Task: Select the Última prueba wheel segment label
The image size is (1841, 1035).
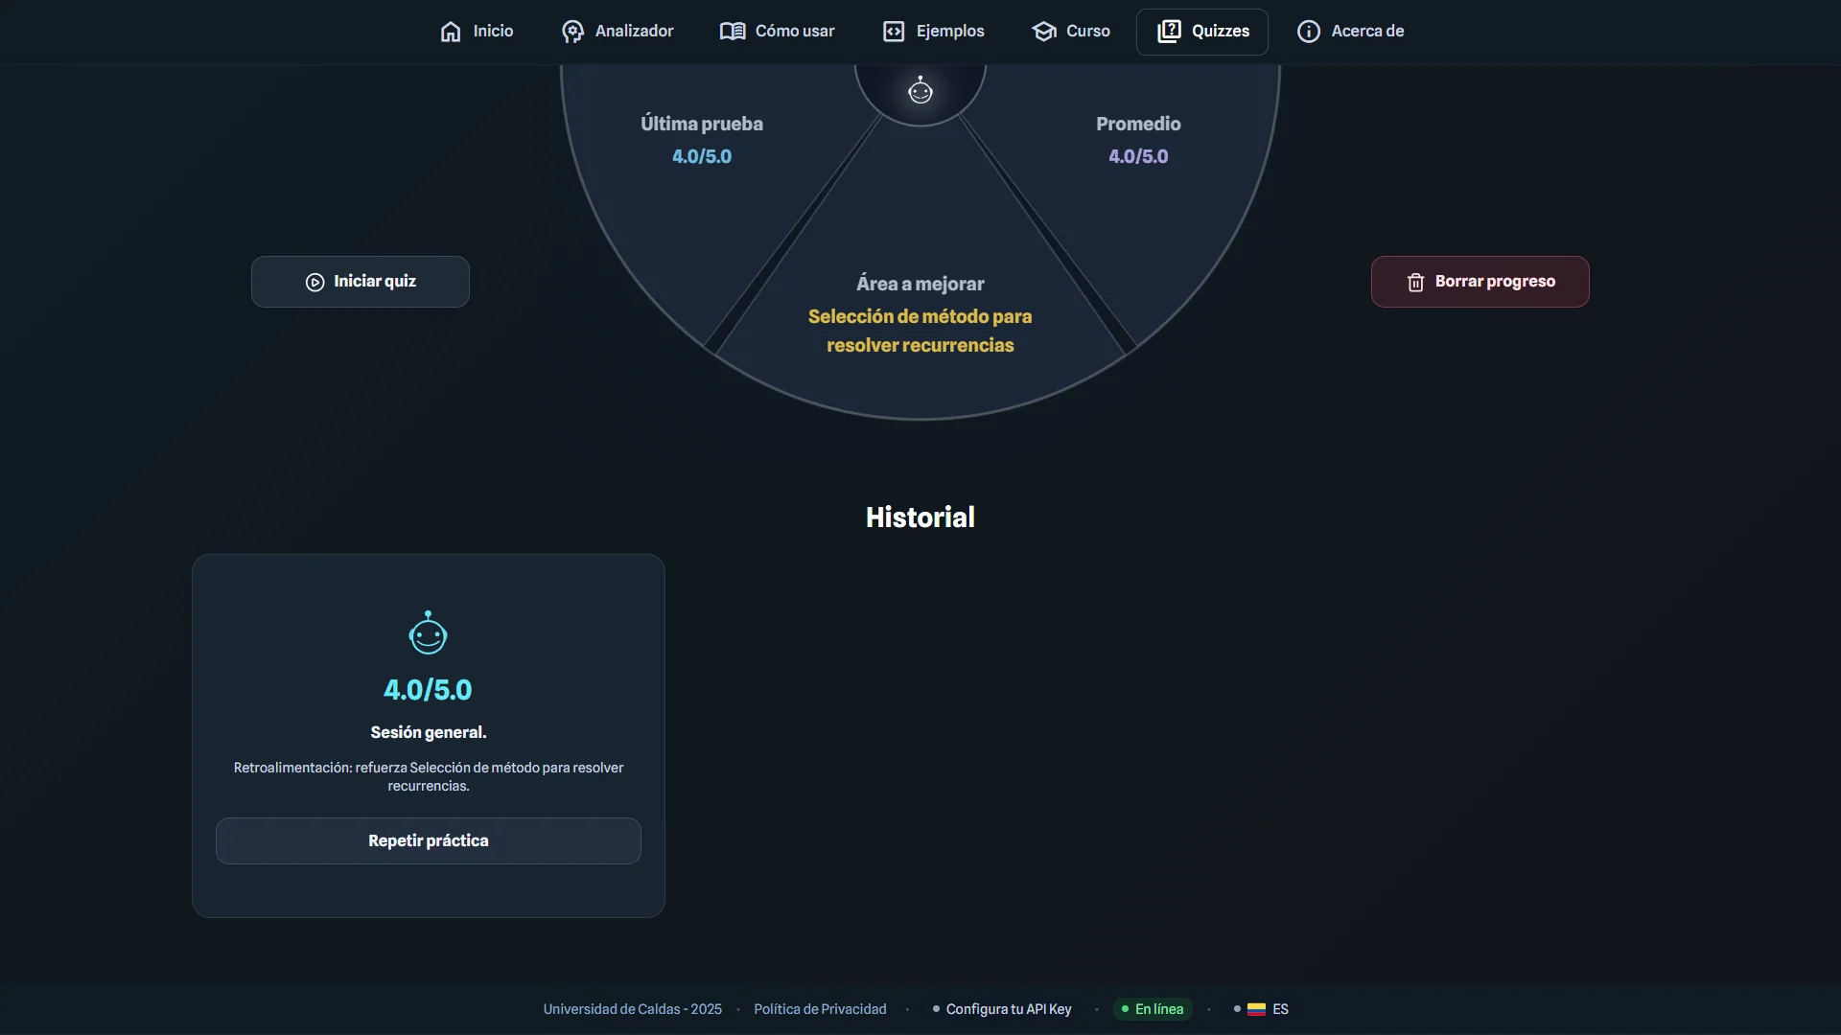Action: pyautogui.click(x=702, y=124)
